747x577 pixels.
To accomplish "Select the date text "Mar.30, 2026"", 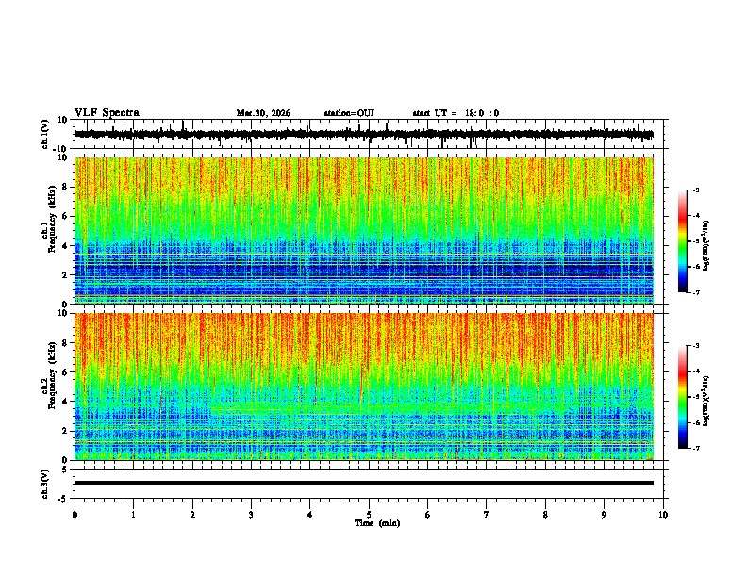I will coord(263,113).
